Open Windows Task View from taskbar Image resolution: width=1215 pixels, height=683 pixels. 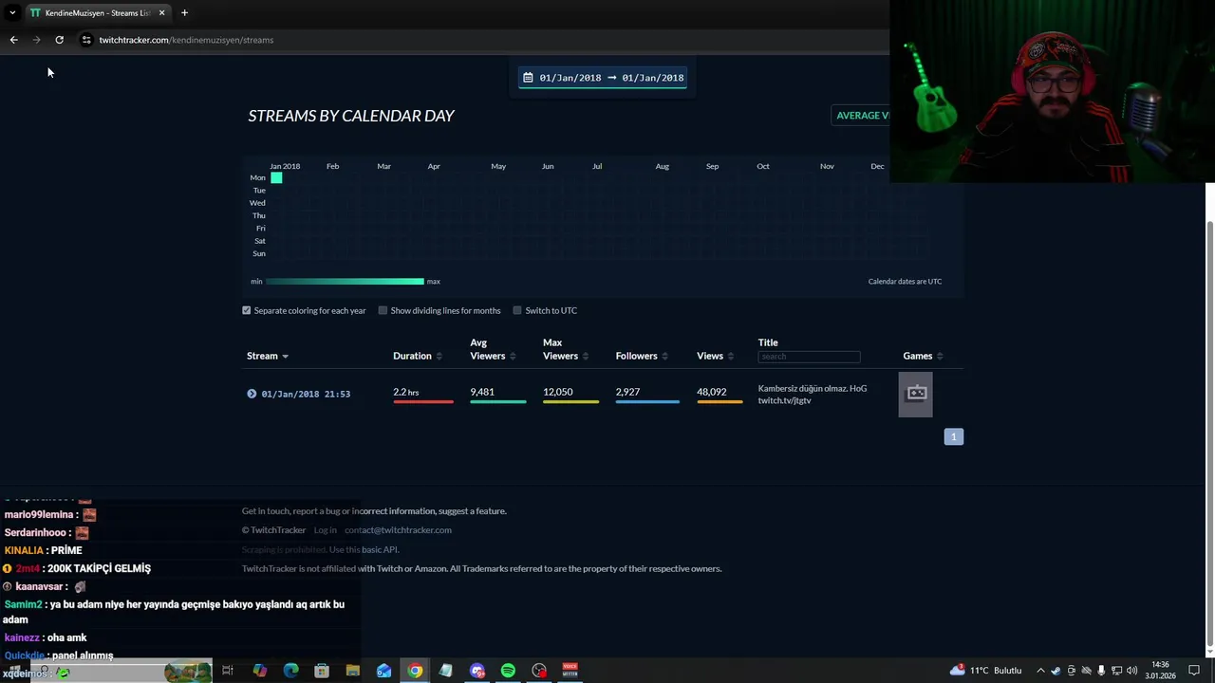pyautogui.click(x=228, y=671)
